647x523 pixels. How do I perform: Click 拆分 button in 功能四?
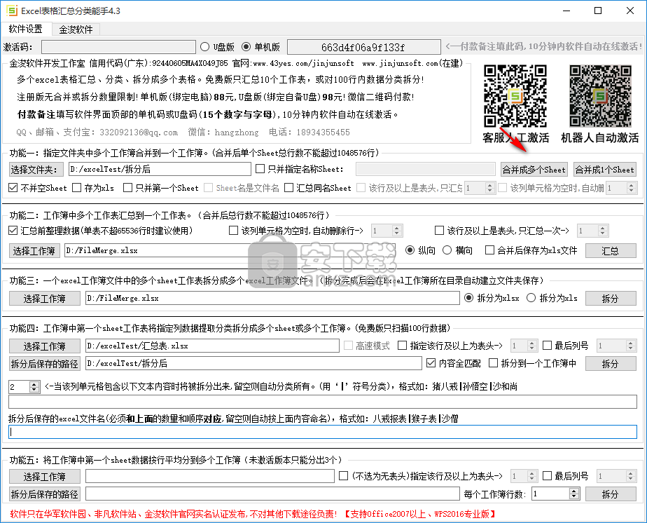(x=611, y=364)
